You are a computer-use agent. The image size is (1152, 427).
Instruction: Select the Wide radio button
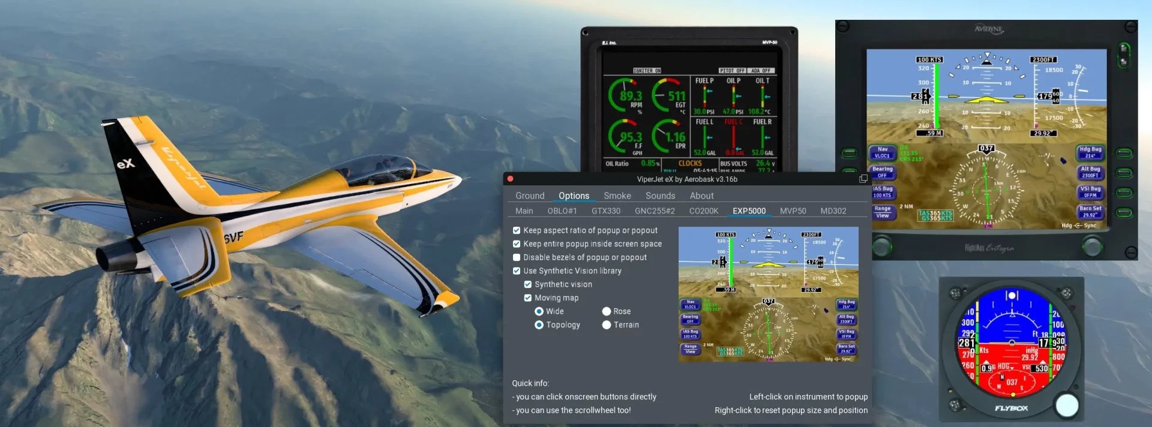pos(539,311)
